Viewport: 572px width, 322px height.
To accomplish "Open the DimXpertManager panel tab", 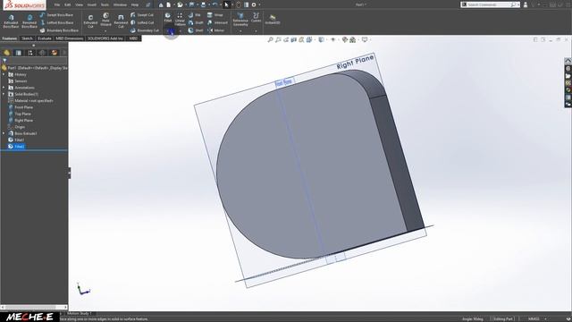I will click(42, 53).
